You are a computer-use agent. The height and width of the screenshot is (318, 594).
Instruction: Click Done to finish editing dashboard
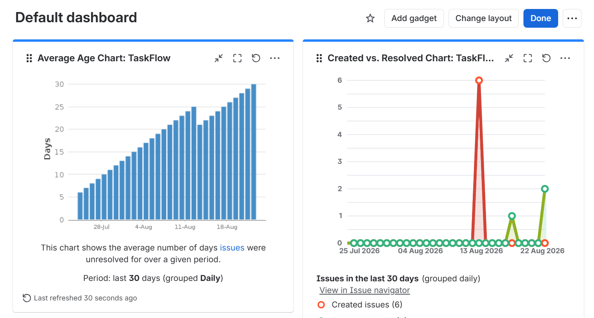[x=541, y=18]
